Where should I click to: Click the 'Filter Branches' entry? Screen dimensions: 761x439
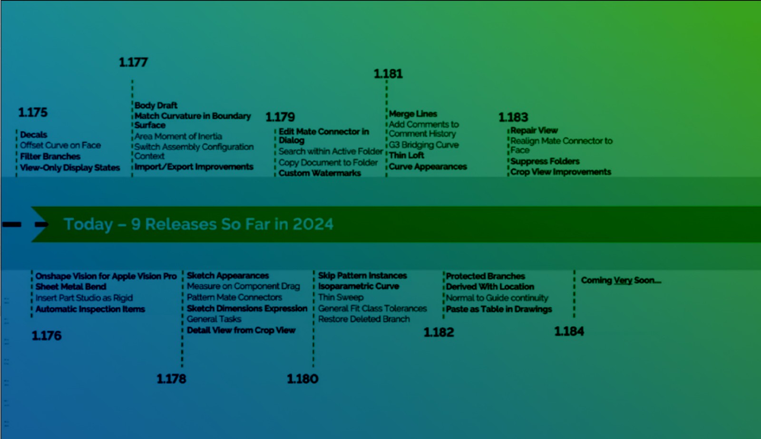click(x=50, y=156)
